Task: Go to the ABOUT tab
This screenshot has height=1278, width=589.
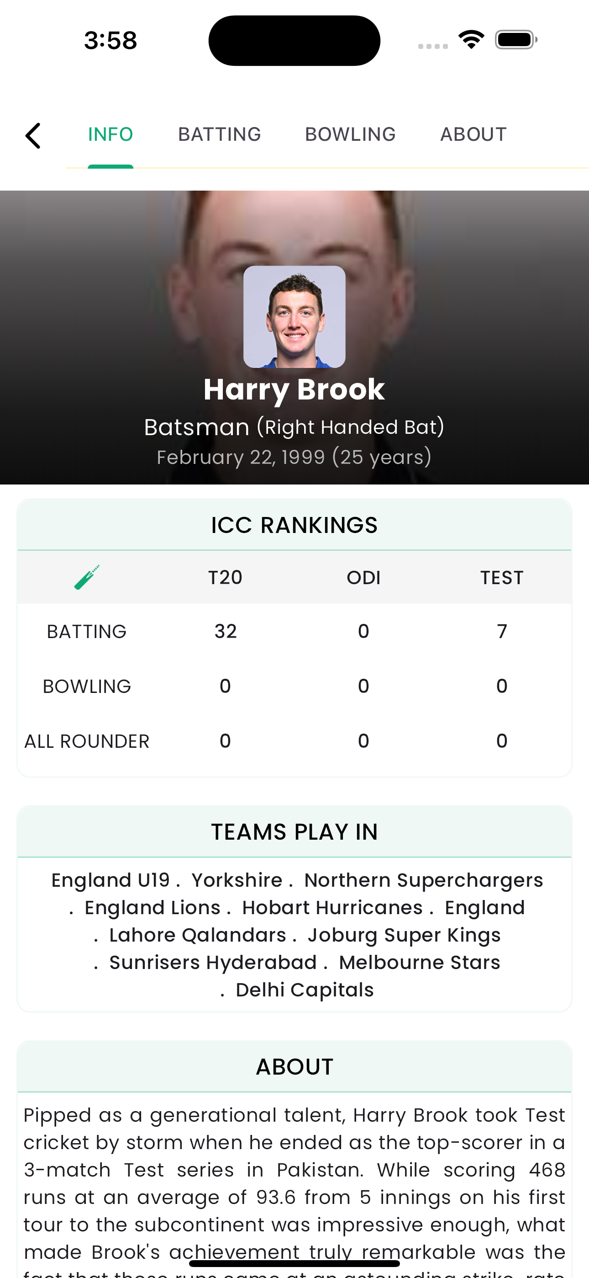Action: pyautogui.click(x=473, y=134)
